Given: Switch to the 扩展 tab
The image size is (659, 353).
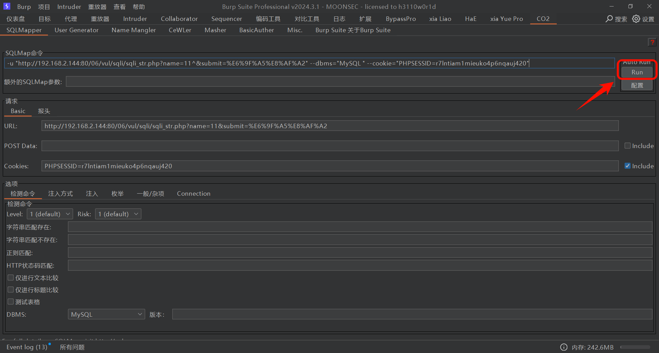Looking at the screenshot, I should click(365, 19).
